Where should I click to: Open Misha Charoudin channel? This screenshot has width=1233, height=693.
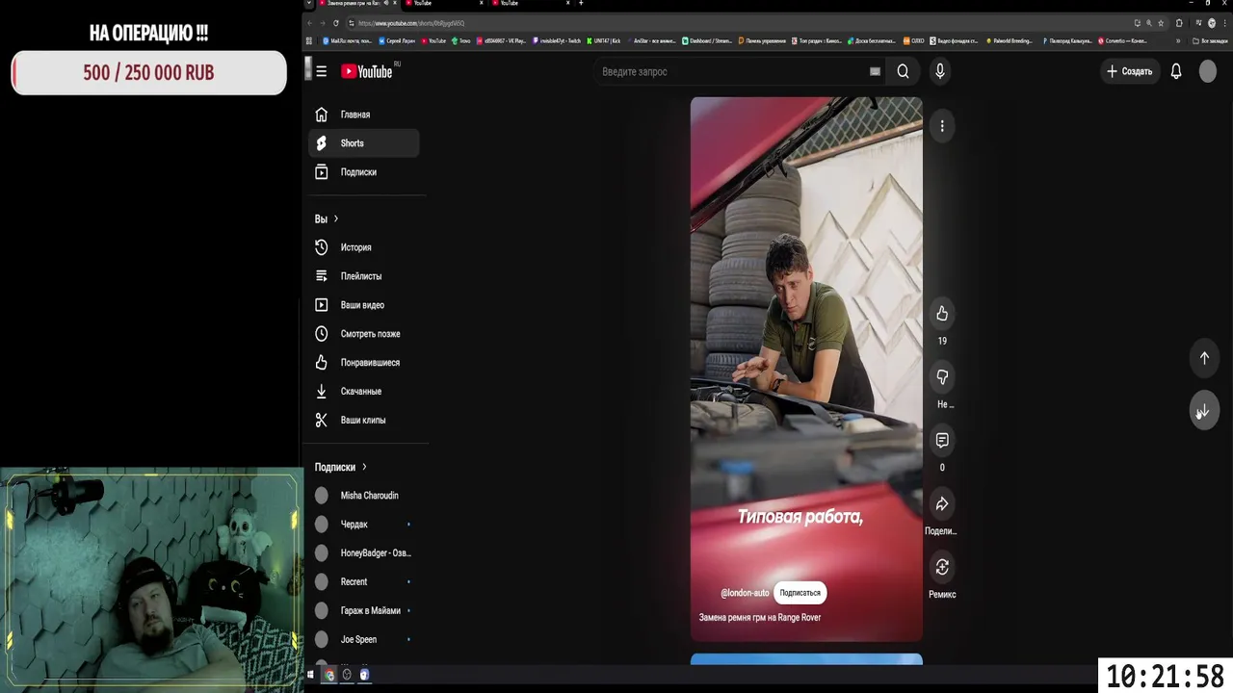pyautogui.click(x=364, y=496)
